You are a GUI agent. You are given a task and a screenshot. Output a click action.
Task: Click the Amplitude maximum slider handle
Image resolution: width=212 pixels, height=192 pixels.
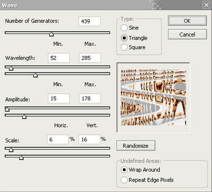click(x=24, y=116)
